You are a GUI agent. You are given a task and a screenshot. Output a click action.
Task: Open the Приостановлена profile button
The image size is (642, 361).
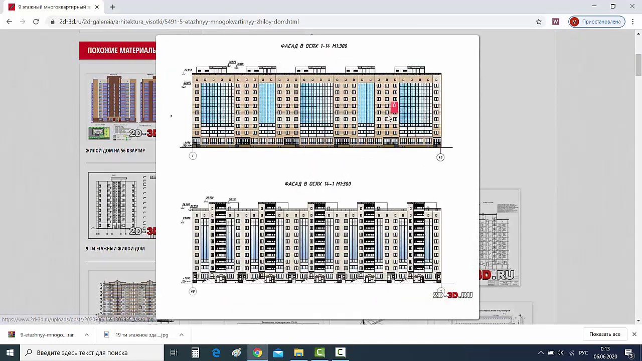[597, 22]
